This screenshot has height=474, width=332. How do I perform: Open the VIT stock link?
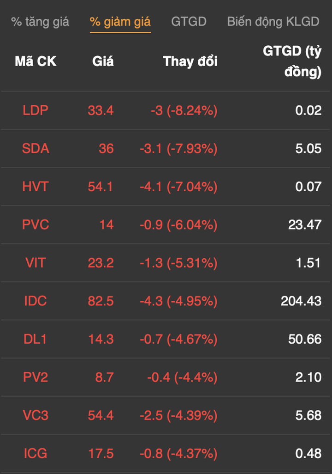36,263
